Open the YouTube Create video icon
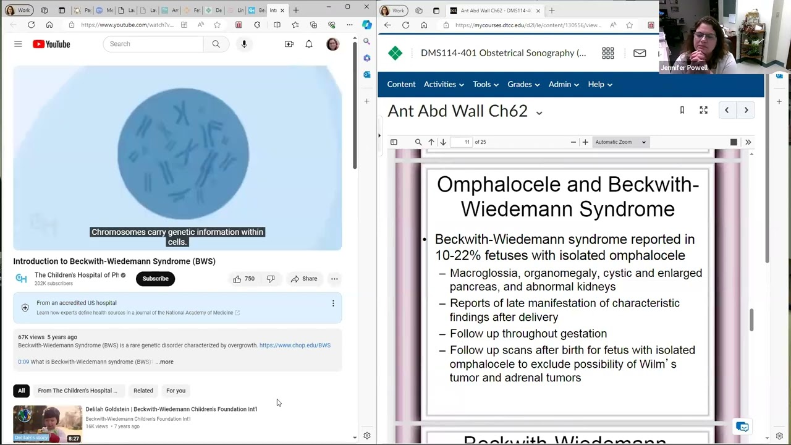Viewport: 791px width, 445px height. (x=289, y=44)
